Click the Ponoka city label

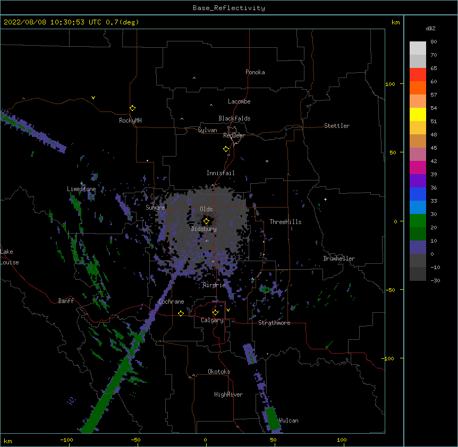tap(255, 72)
